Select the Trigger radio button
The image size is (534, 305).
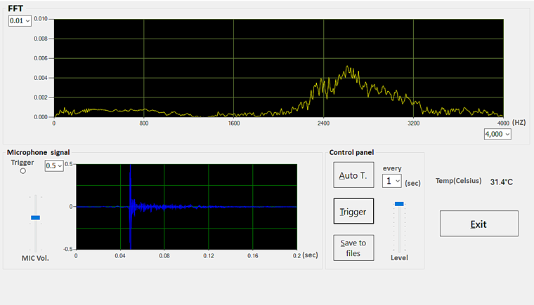(x=22, y=171)
